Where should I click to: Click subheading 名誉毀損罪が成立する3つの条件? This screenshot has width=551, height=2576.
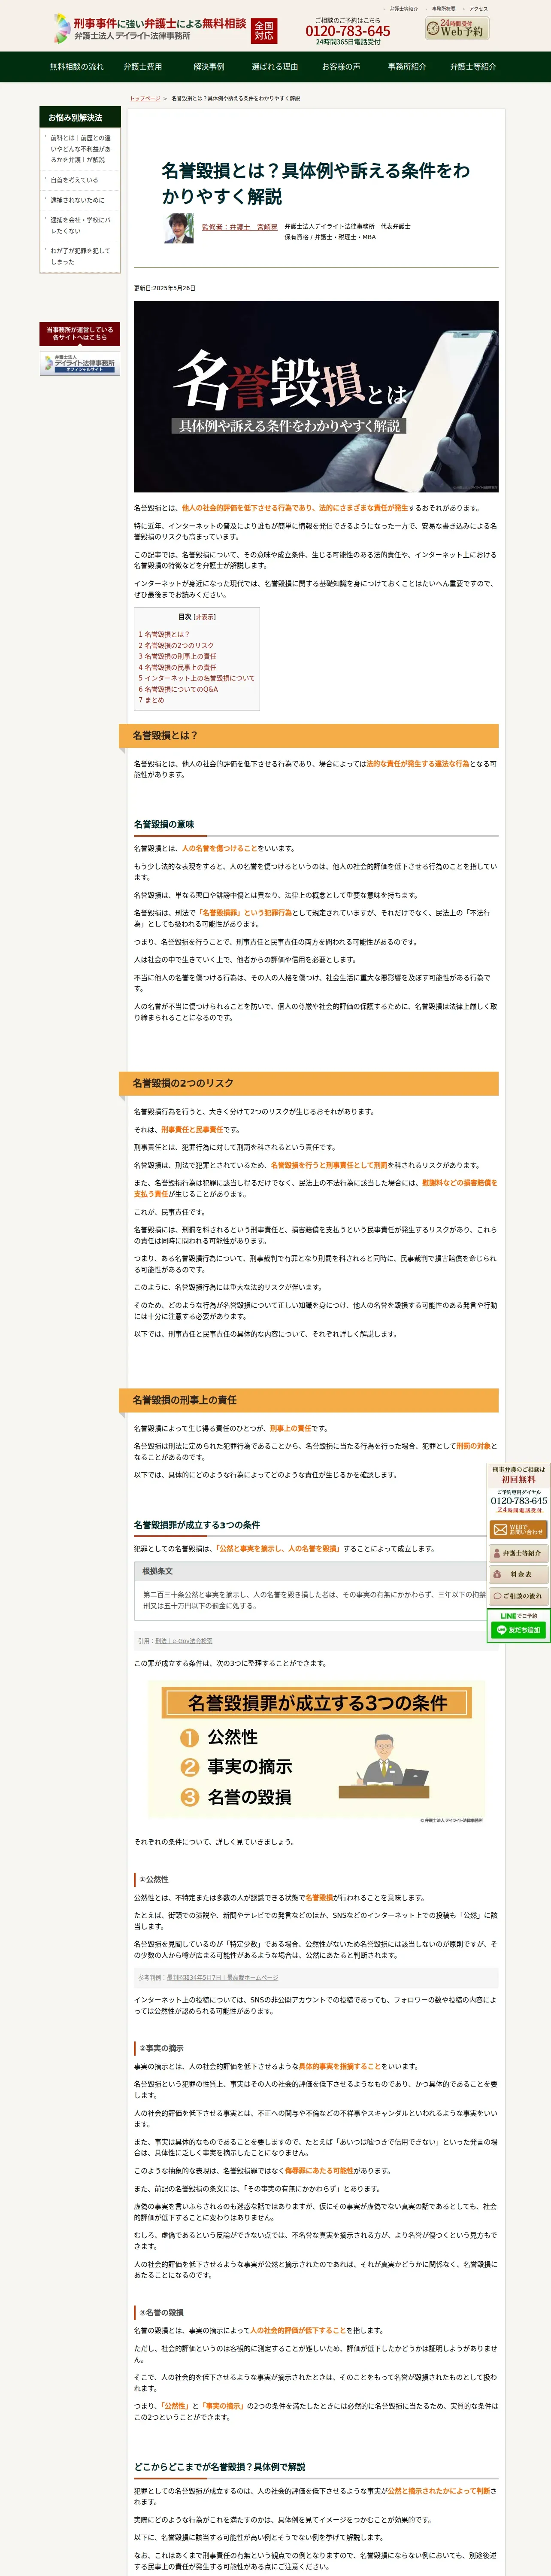click(x=197, y=1525)
